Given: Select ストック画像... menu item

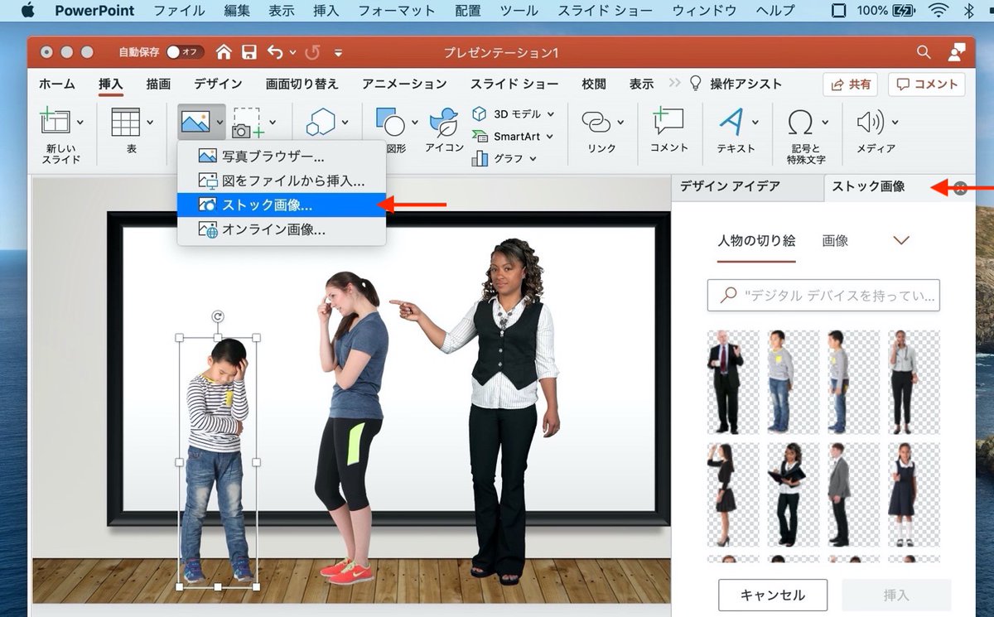Looking at the screenshot, I should [x=282, y=205].
